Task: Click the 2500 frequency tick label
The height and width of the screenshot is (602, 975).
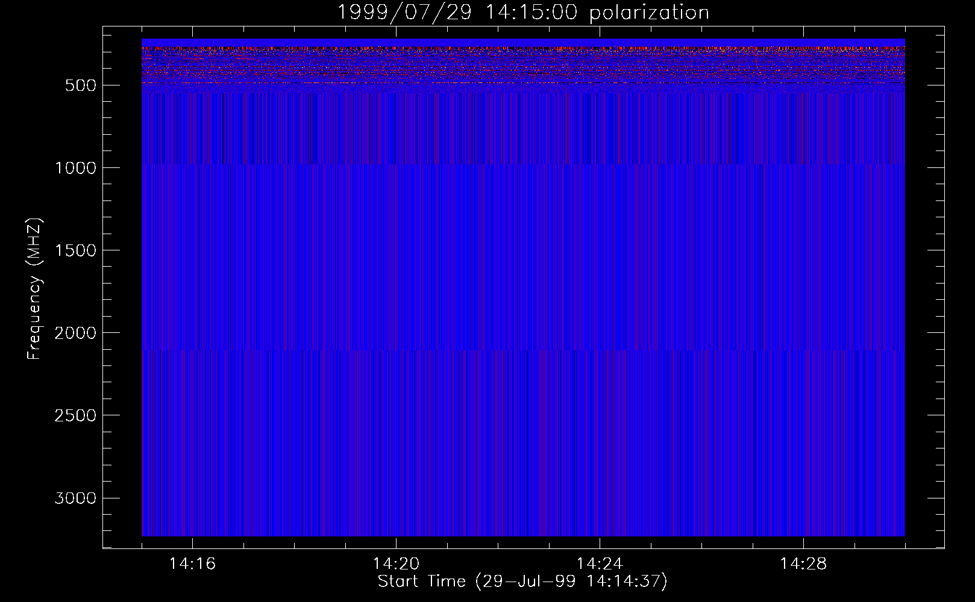Action: click(75, 415)
